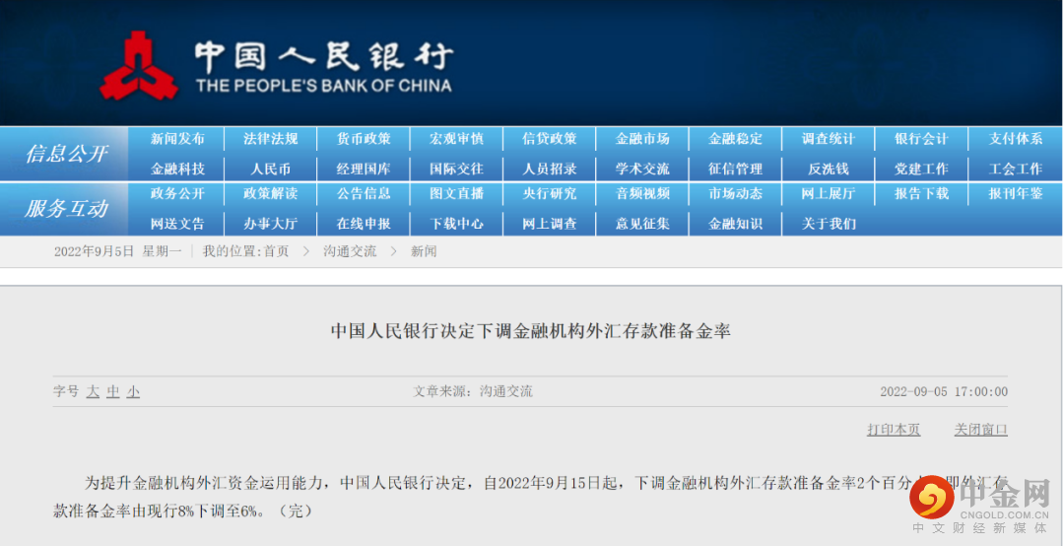Set font size to 大

tap(93, 391)
